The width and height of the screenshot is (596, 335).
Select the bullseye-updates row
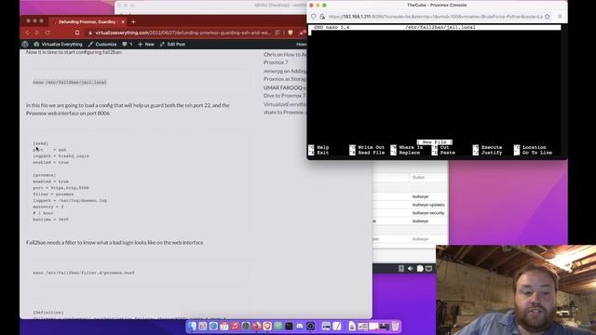point(428,205)
